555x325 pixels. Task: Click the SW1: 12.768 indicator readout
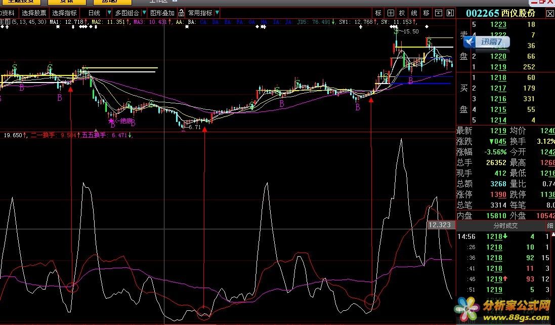(x=358, y=22)
